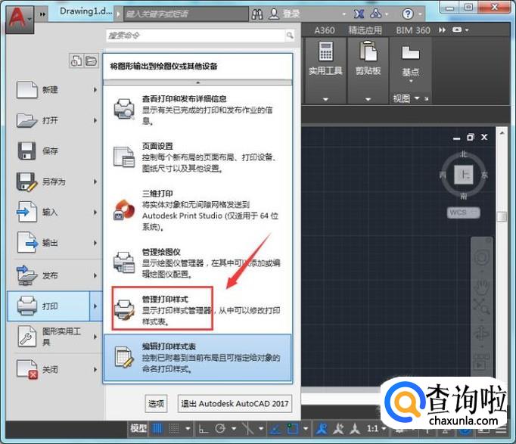Screen dimensions: 516x444
Task: Expand the 打开 submenu arrow
Action: [x=95, y=120]
